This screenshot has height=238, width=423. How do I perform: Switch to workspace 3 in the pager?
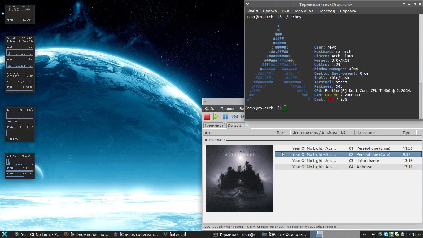(341, 234)
